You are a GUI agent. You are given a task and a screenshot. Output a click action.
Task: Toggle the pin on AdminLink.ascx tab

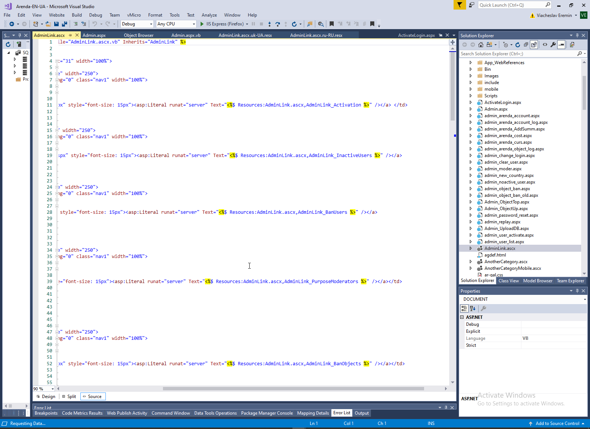point(70,35)
